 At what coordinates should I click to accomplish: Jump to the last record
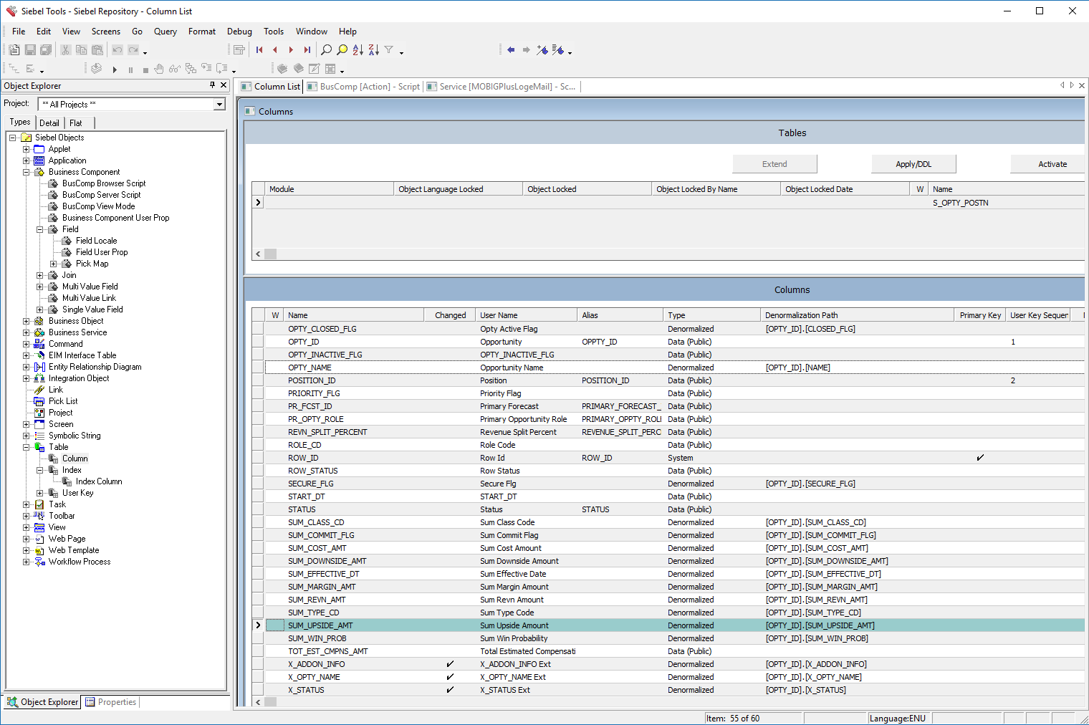pyautogui.click(x=307, y=50)
